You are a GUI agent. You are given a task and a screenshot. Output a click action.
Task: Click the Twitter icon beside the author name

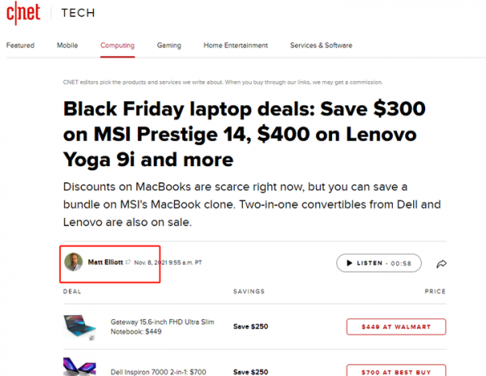[128, 263]
